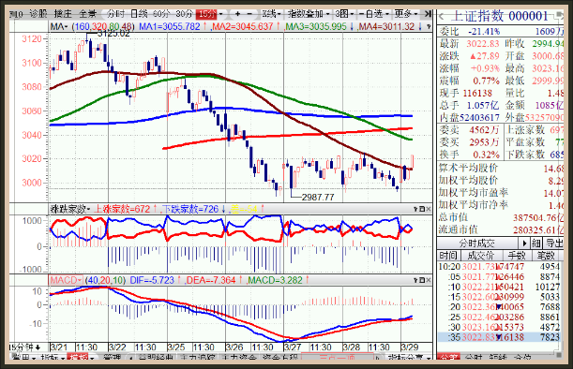This screenshot has height=369, width=573.
Task: Click the 上涨家数=672 indicator value
Action: pos(122,209)
